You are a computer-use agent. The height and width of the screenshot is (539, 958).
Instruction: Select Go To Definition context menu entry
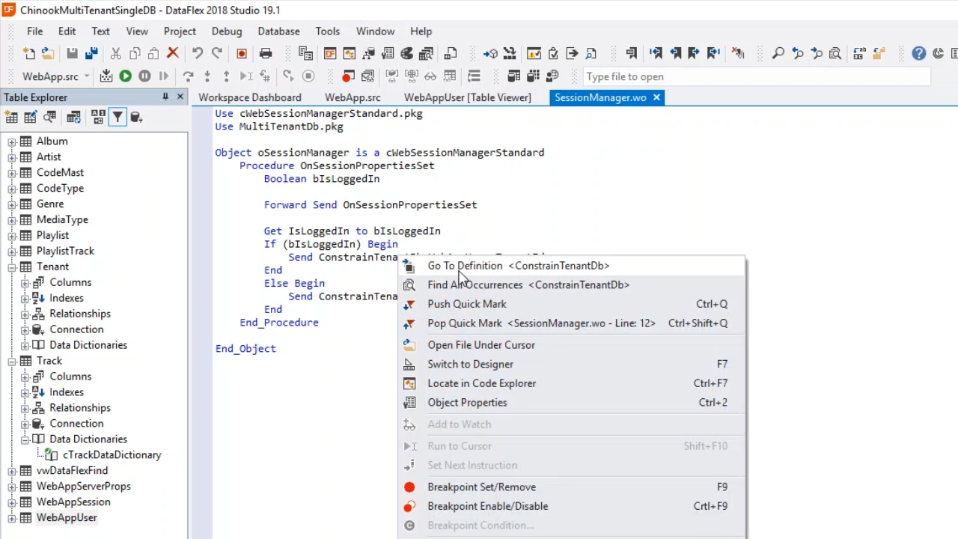click(465, 266)
